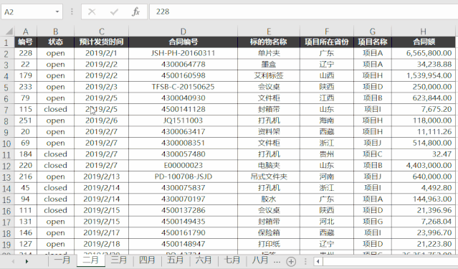Select cell containing TFSB-C-20150625

(183, 87)
